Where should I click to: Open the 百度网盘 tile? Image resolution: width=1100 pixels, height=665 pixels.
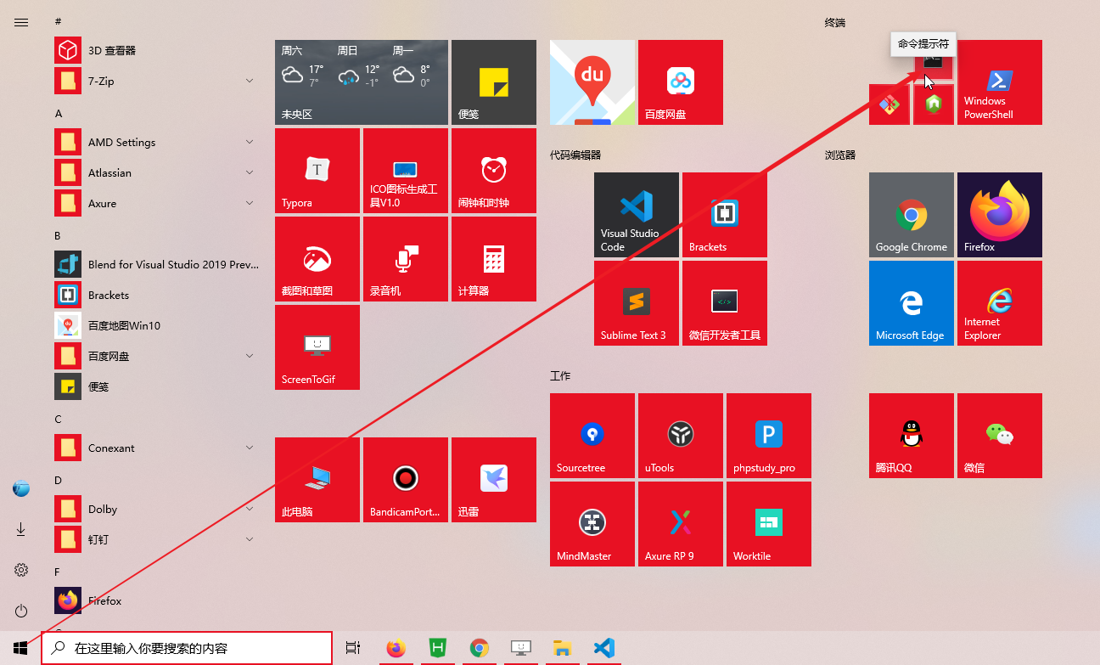click(x=681, y=82)
